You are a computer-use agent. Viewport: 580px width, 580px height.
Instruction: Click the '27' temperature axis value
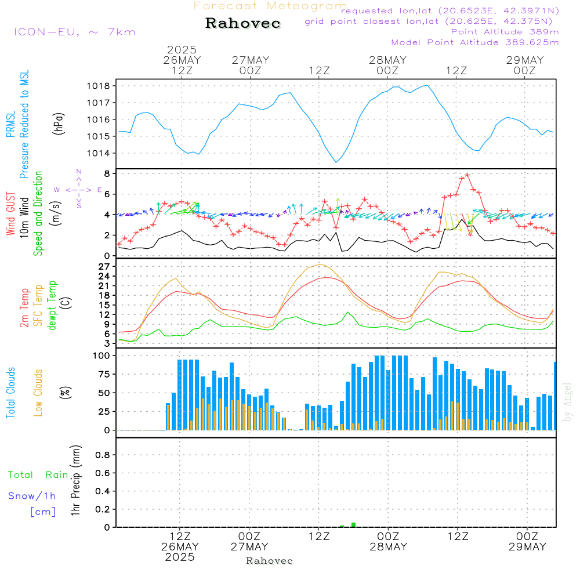tap(104, 267)
